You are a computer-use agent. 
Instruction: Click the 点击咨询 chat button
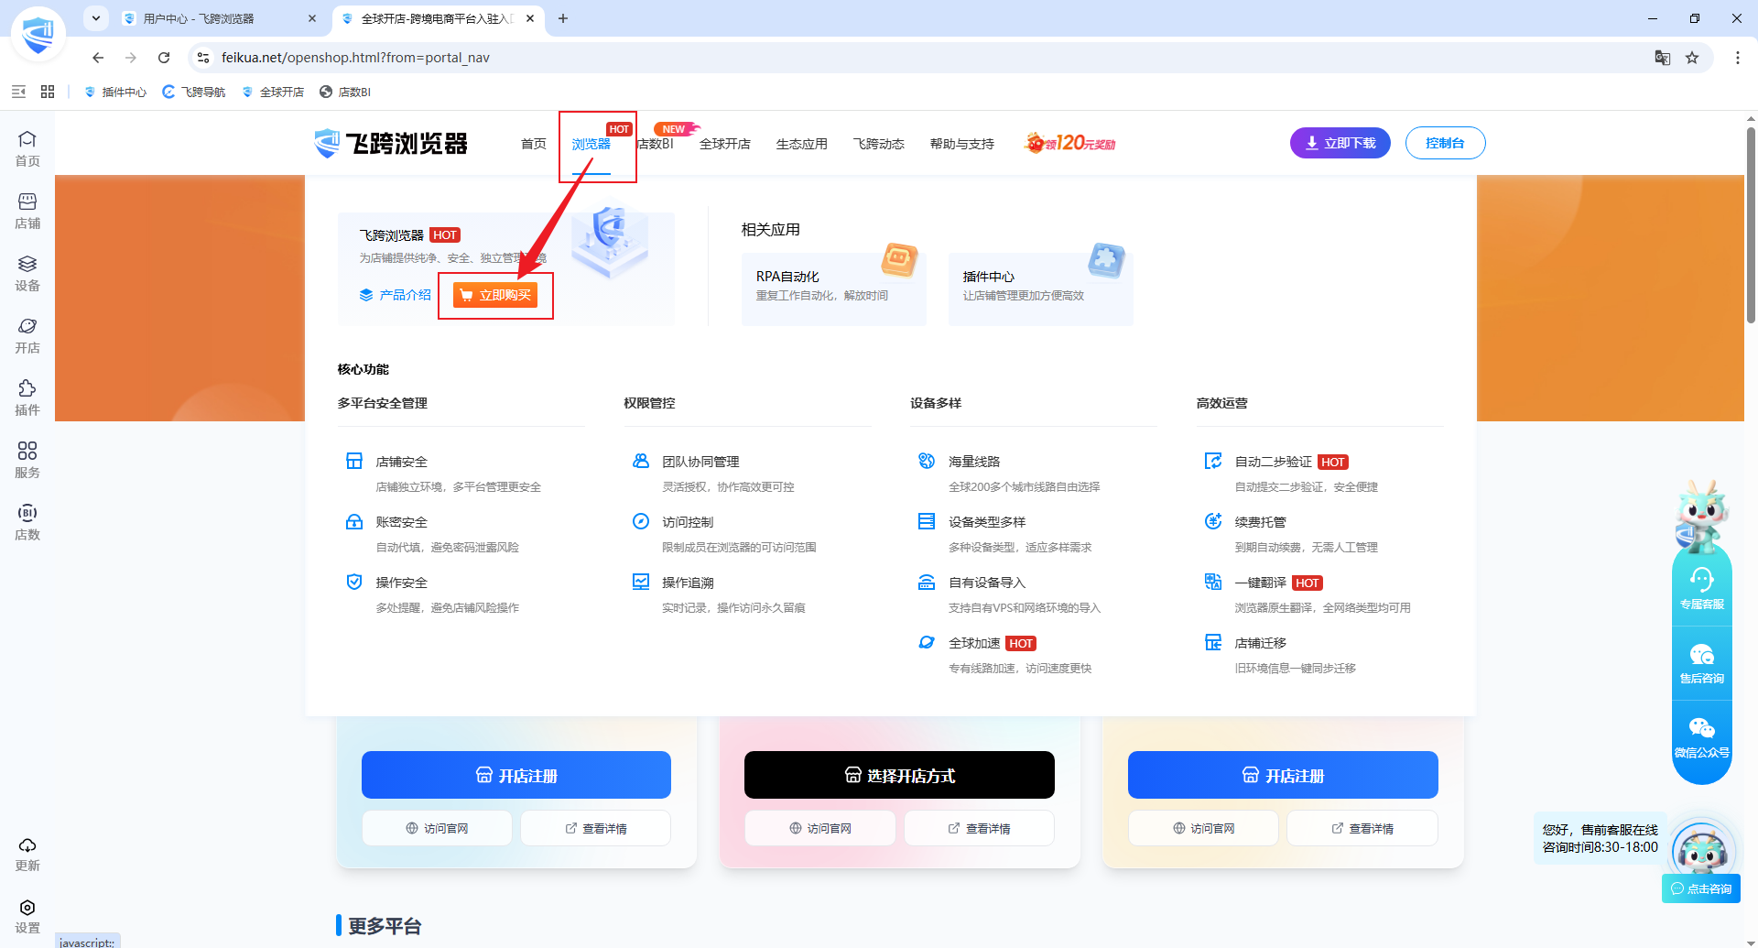tap(1701, 888)
